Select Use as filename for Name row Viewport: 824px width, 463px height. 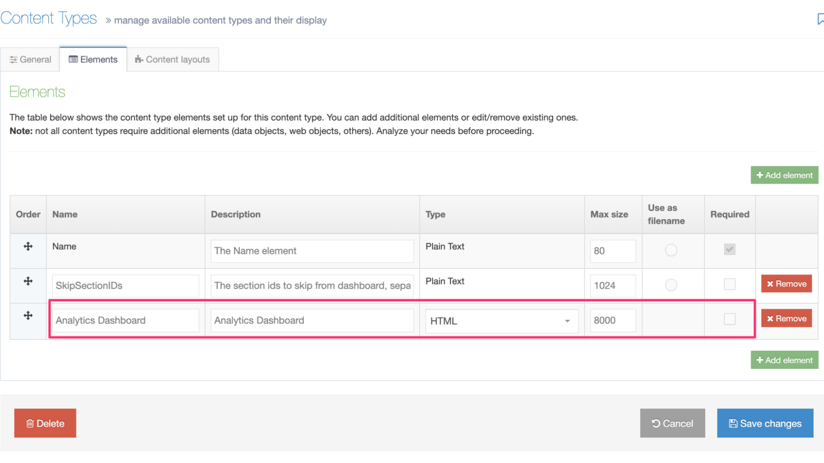pyautogui.click(x=671, y=250)
